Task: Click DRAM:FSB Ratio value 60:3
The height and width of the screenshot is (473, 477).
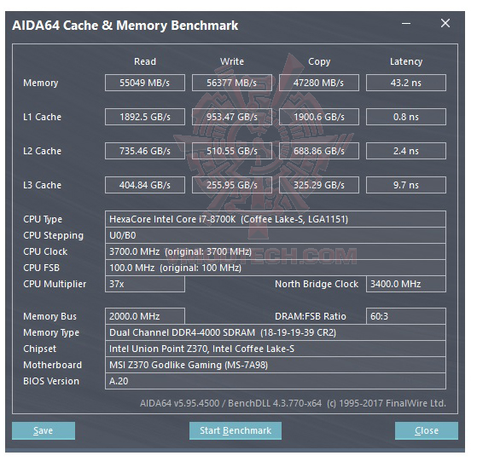Action: pos(406,316)
